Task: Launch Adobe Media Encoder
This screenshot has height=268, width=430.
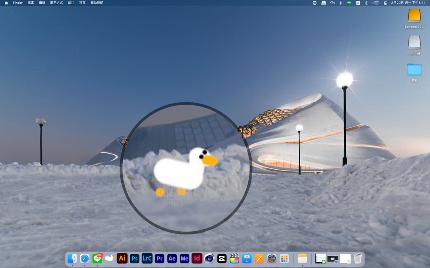Action: [x=184, y=258]
